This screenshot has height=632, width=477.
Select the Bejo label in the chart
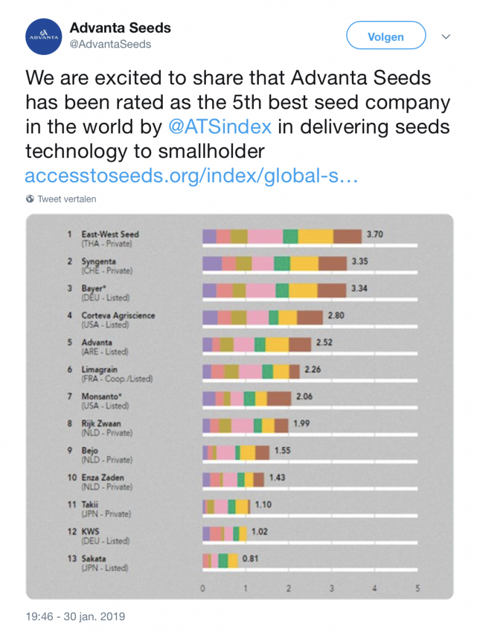[x=89, y=449]
